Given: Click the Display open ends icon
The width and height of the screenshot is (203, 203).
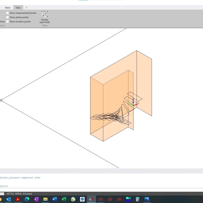Looking at the screenshot, I should [45, 14].
